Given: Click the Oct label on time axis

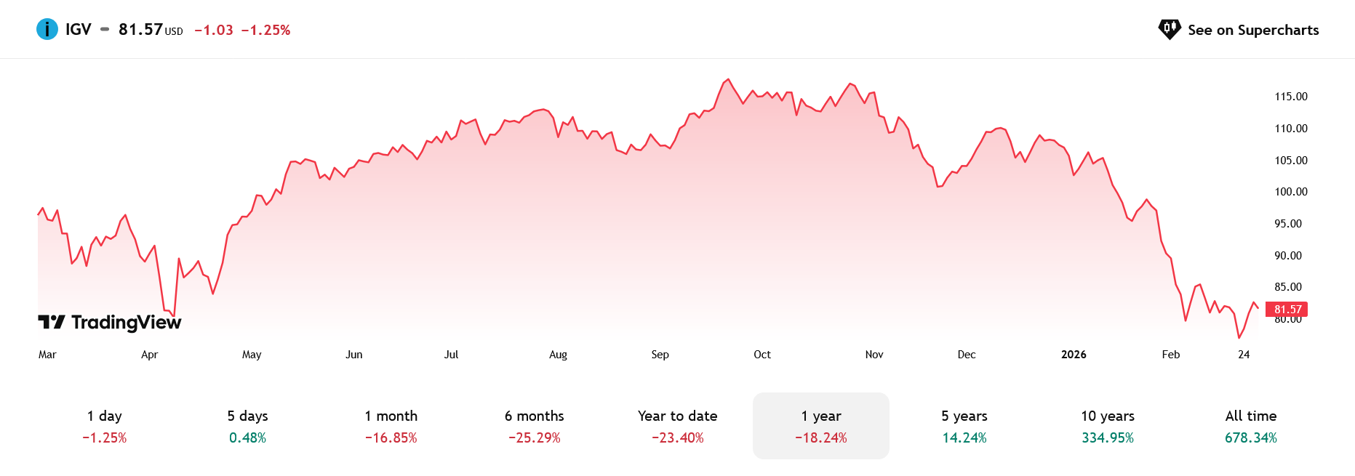Looking at the screenshot, I should click(762, 355).
